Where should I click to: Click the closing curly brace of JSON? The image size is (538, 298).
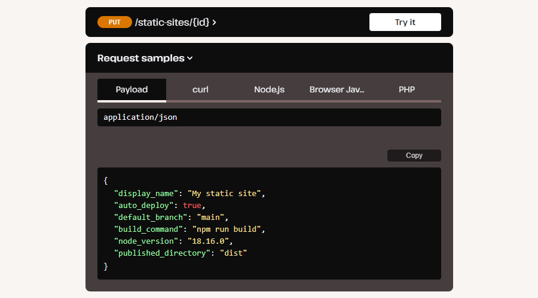click(x=106, y=266)
